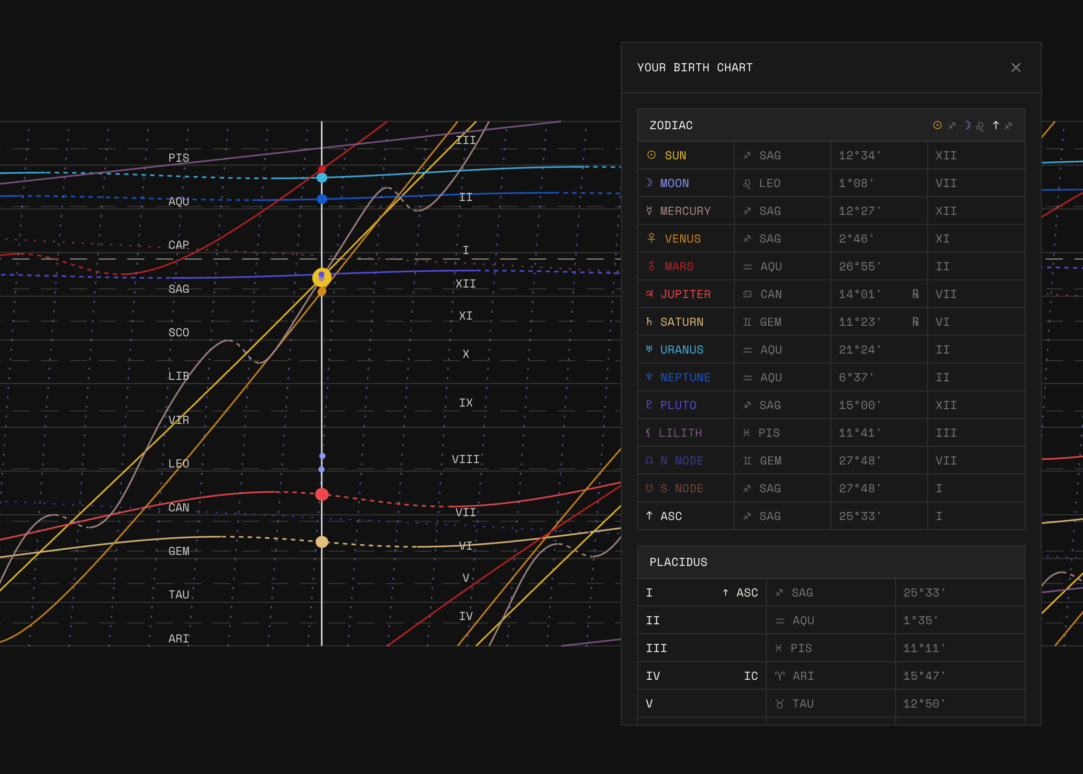The width and height of the screenshot is (1083, 774).
Task: Click the large yellow Sun marker on the chart
Action: pyautogui.click(x=321, y=277)
